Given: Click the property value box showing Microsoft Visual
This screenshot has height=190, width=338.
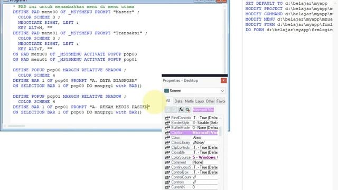Looking at the screenshot, I should point(203,110).
